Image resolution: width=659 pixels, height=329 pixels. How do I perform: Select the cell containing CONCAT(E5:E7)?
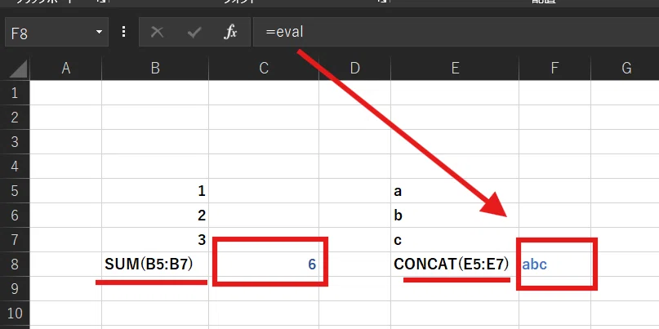pyautogui.click(x=455, y=265)
